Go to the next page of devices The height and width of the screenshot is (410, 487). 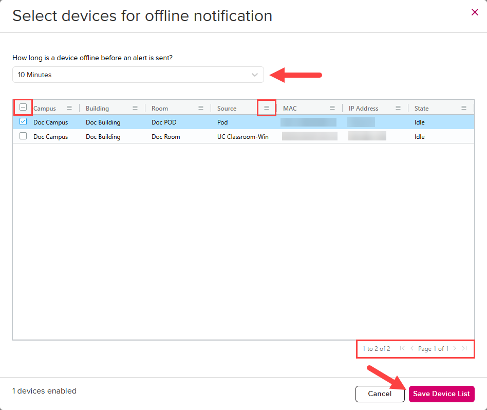455,349
